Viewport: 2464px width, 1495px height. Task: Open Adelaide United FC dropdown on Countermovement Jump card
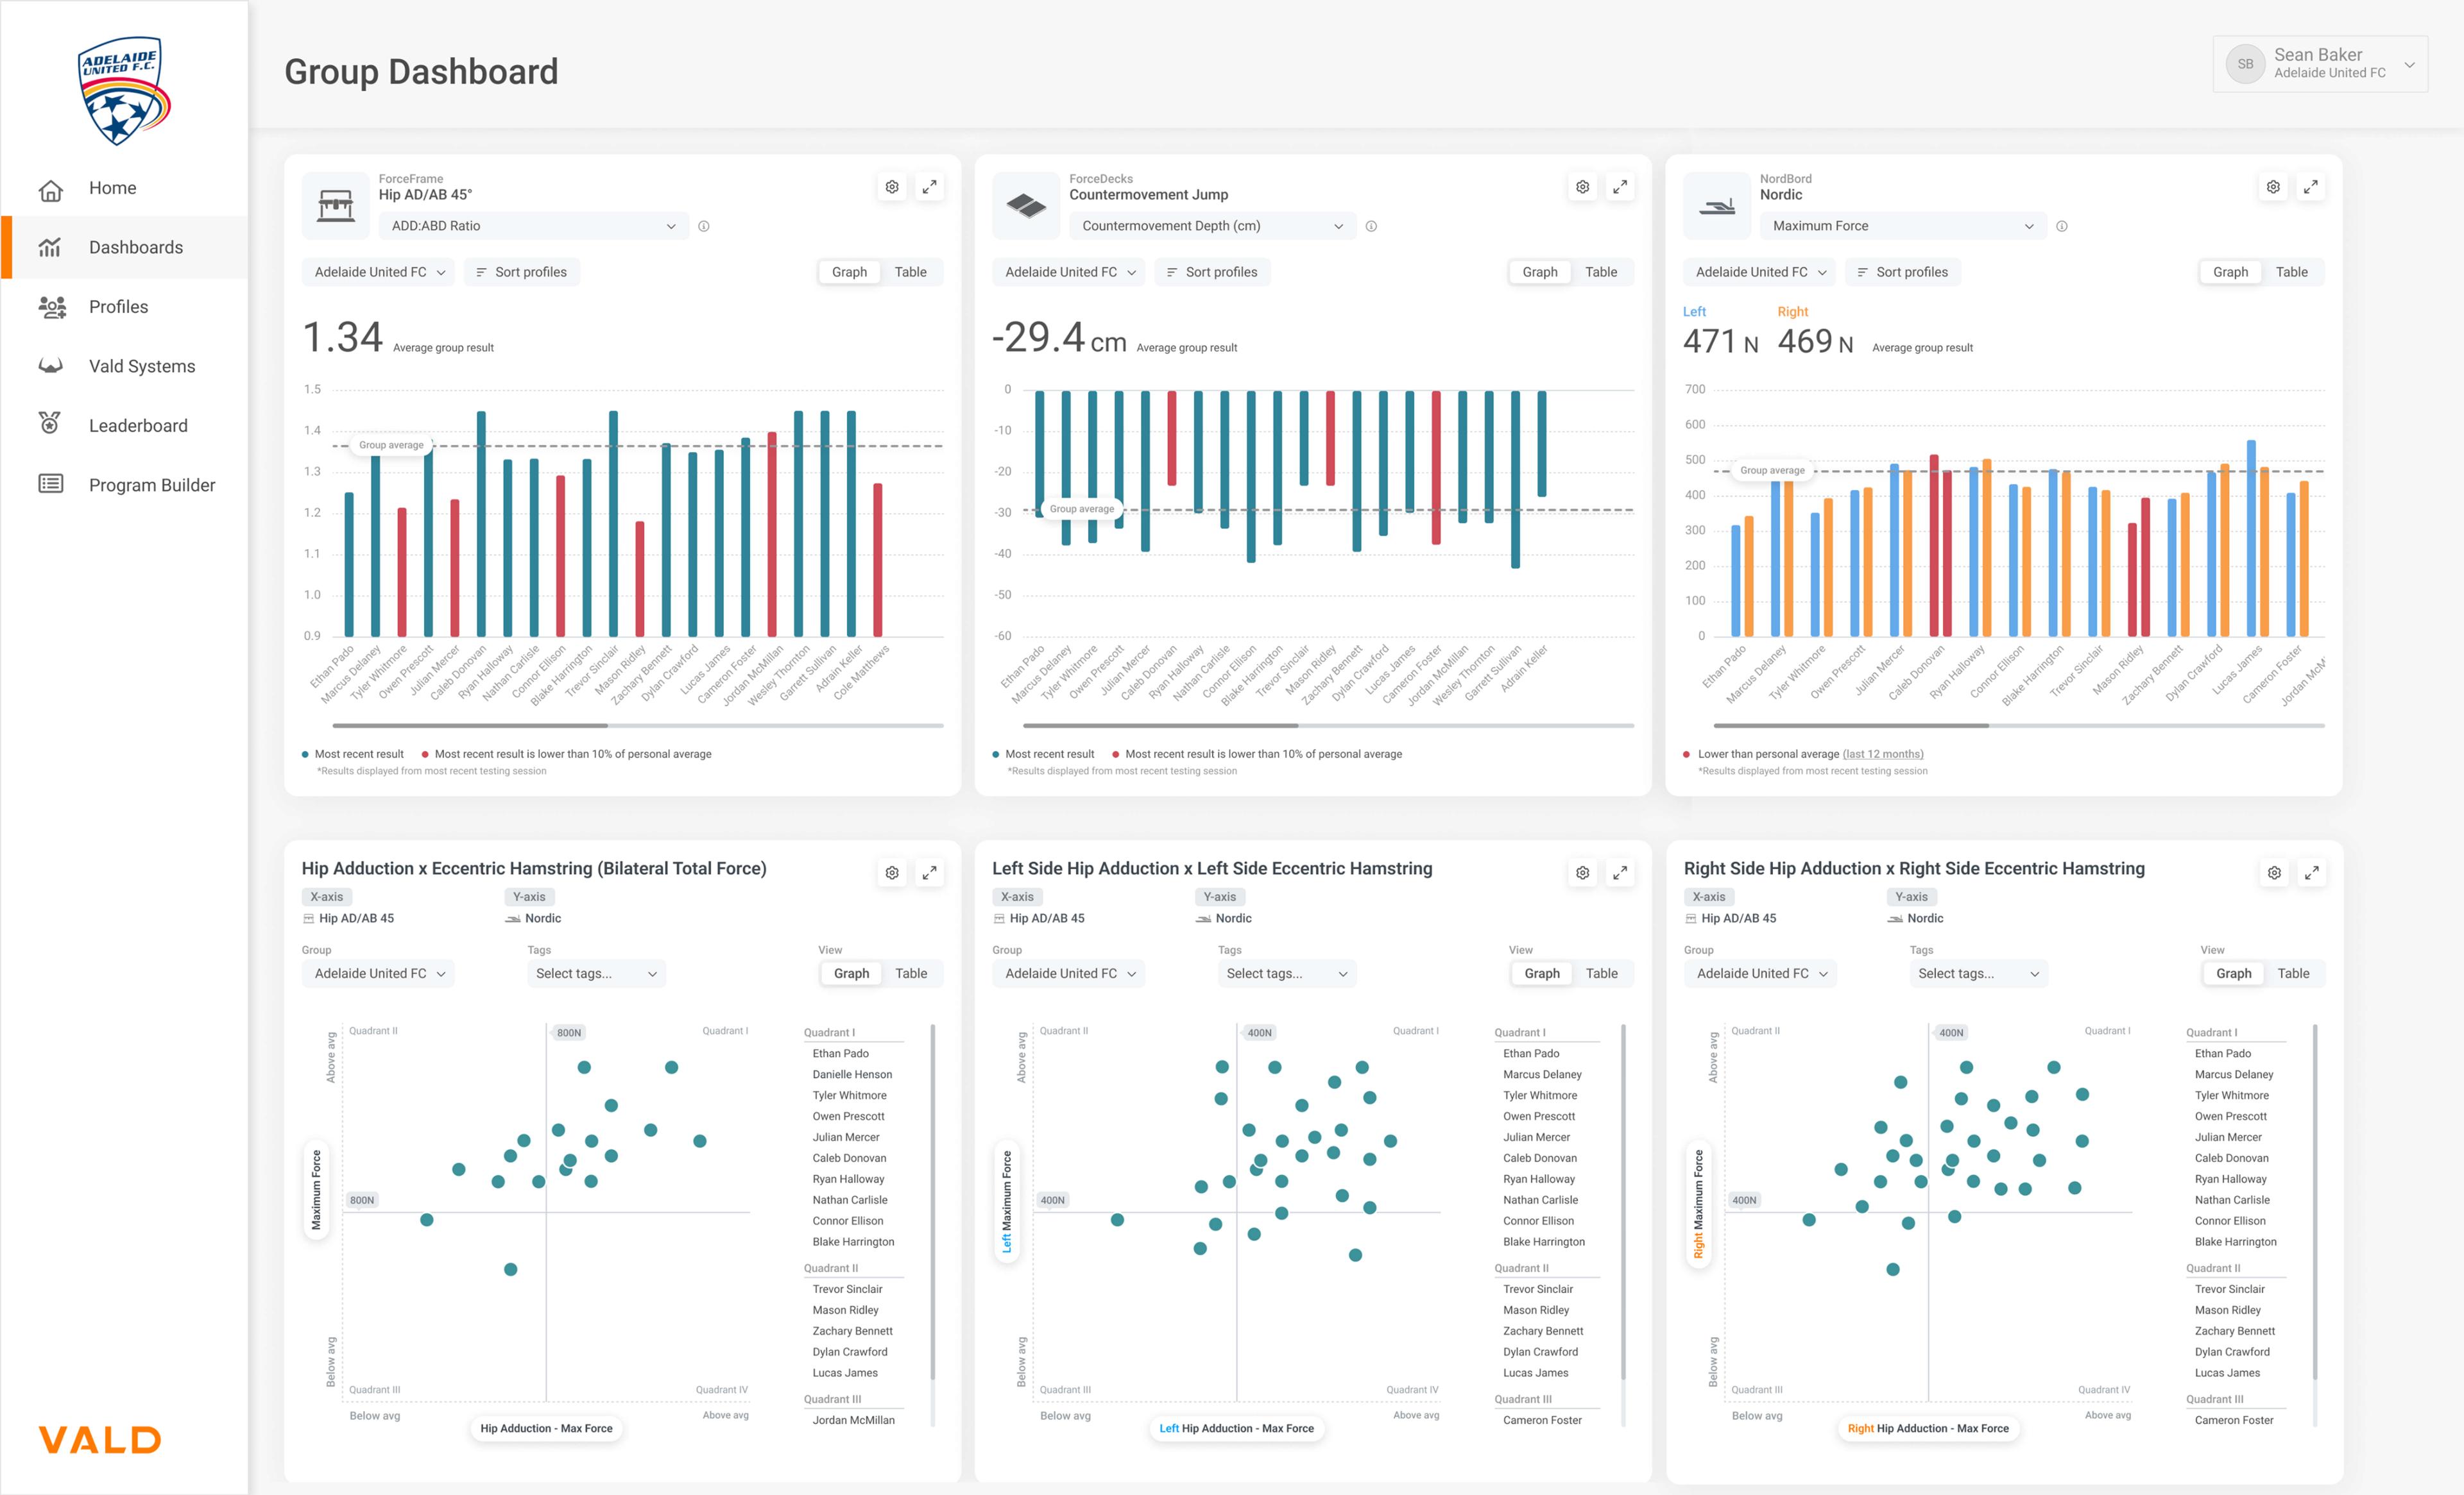point(1070,272)
